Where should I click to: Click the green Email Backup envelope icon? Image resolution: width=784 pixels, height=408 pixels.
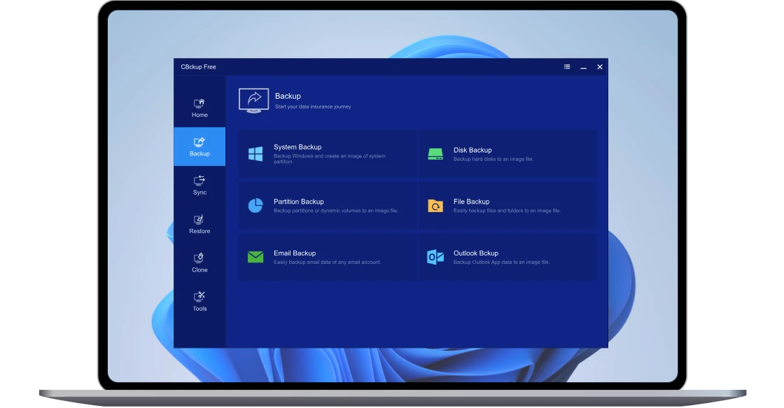[255, 257]
